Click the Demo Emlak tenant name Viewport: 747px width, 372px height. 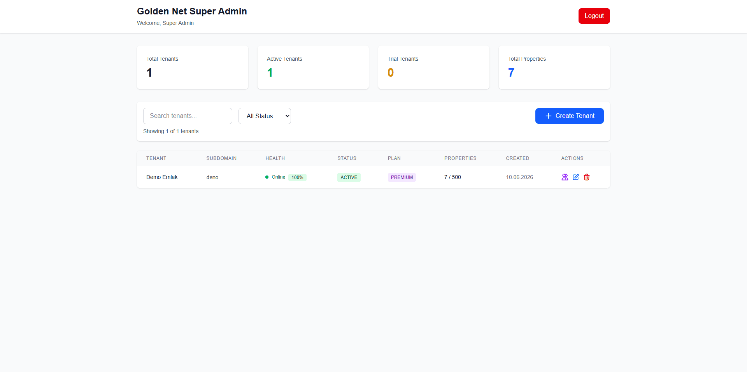click(x=162, y=177)
